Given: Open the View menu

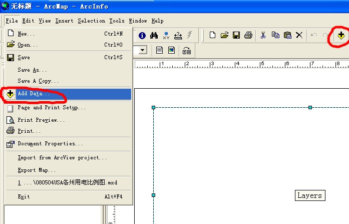Looking at the screenshot, I should tap(45, 21).
